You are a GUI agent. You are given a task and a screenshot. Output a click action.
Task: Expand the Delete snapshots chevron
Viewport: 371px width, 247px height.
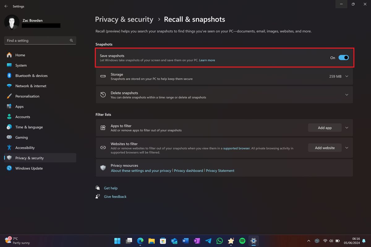[347, 95]
